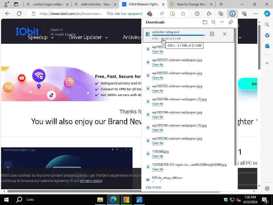Add this page to favorites star

(x=183, y=14)
